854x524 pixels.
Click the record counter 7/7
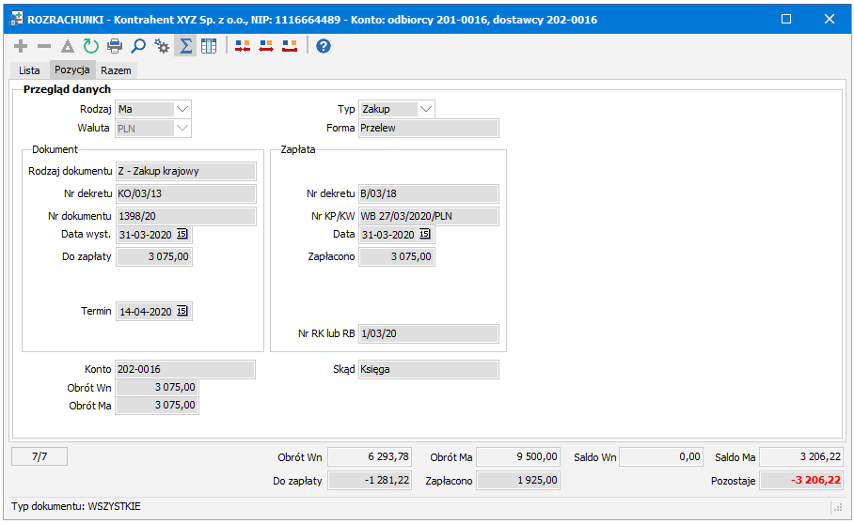[x=40, y=456]
